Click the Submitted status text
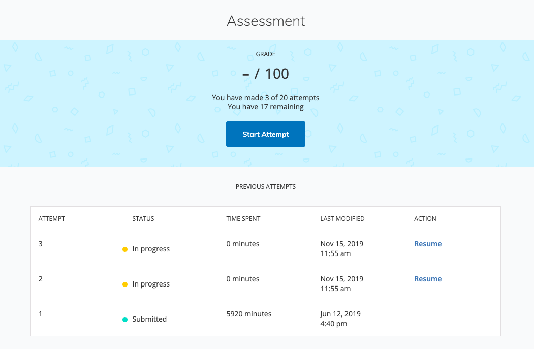Screen dimensions: 534x349 149,319
